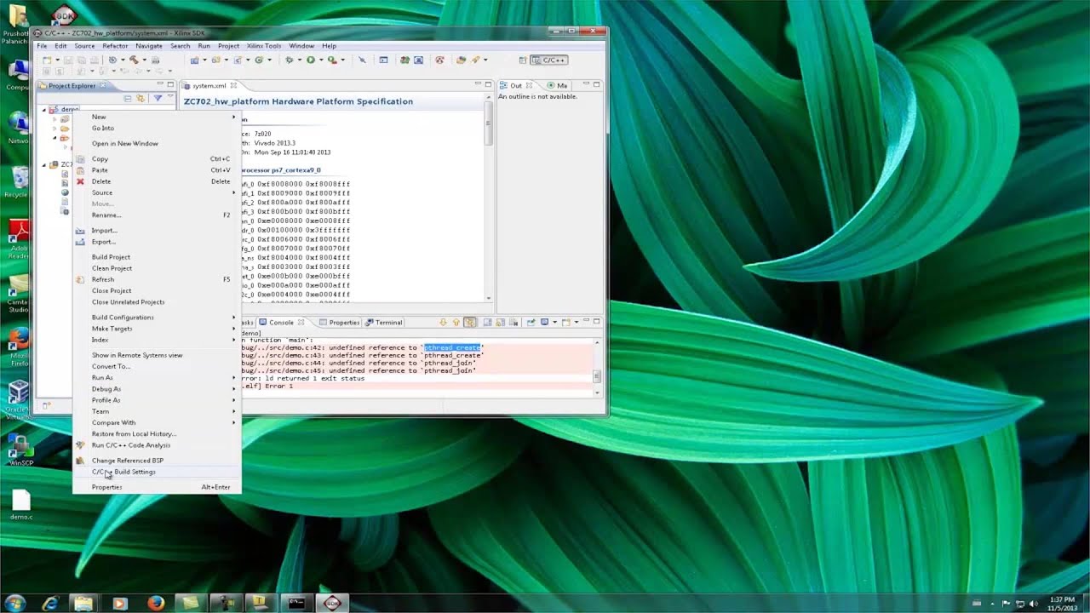Click the External Tools run icon

(332, 60)
